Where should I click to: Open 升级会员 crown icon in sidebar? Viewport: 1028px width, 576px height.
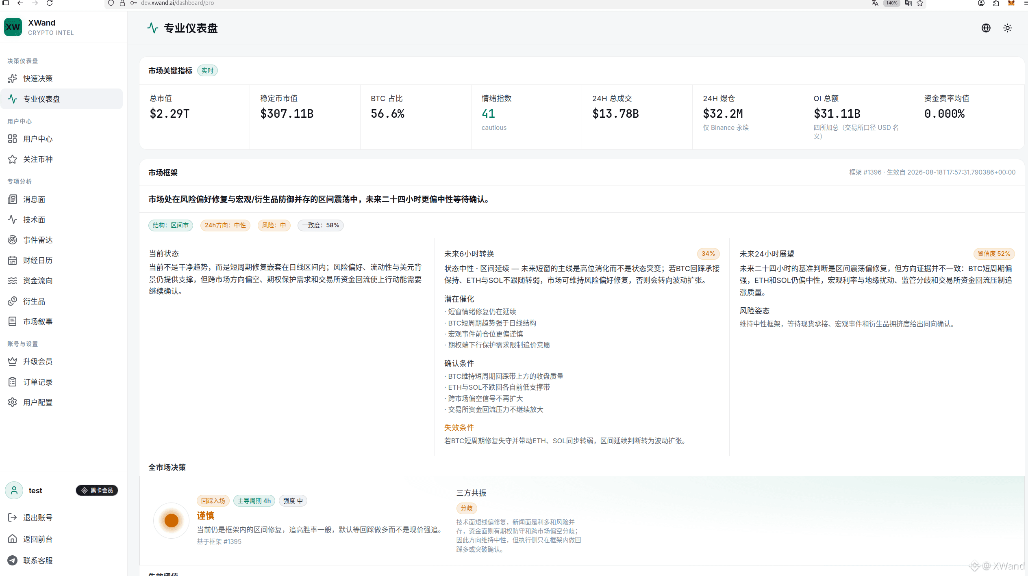coord(13,361)
